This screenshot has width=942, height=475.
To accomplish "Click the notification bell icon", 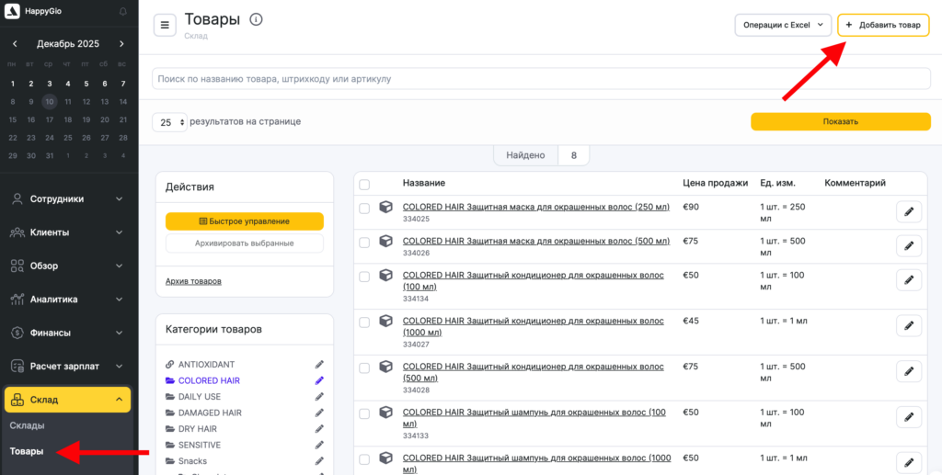I will [123, 12].
